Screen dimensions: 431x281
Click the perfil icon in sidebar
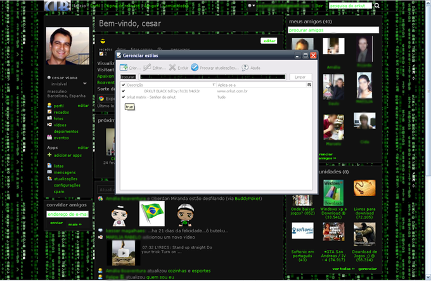click(x=49, y=105)
